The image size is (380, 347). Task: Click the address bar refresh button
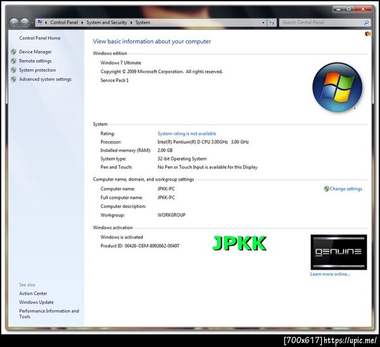click(x=272, y=23)
